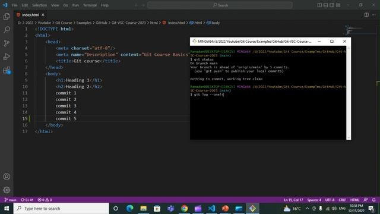Open the Windows Start button
This screenshot has height=214, width=380.
pos(7,209)
